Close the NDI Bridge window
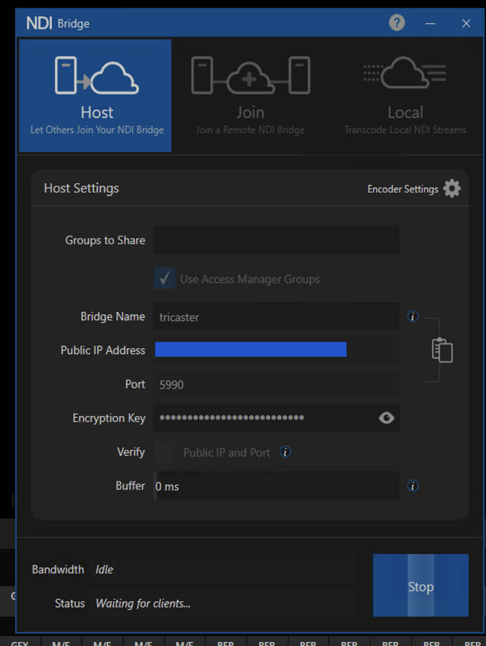 [x=466, y=23]
